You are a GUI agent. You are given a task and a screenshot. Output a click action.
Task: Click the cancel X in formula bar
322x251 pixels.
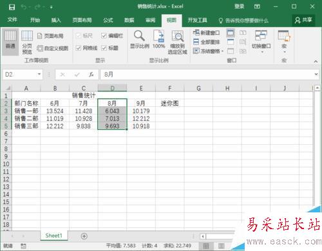click(62, 75)
